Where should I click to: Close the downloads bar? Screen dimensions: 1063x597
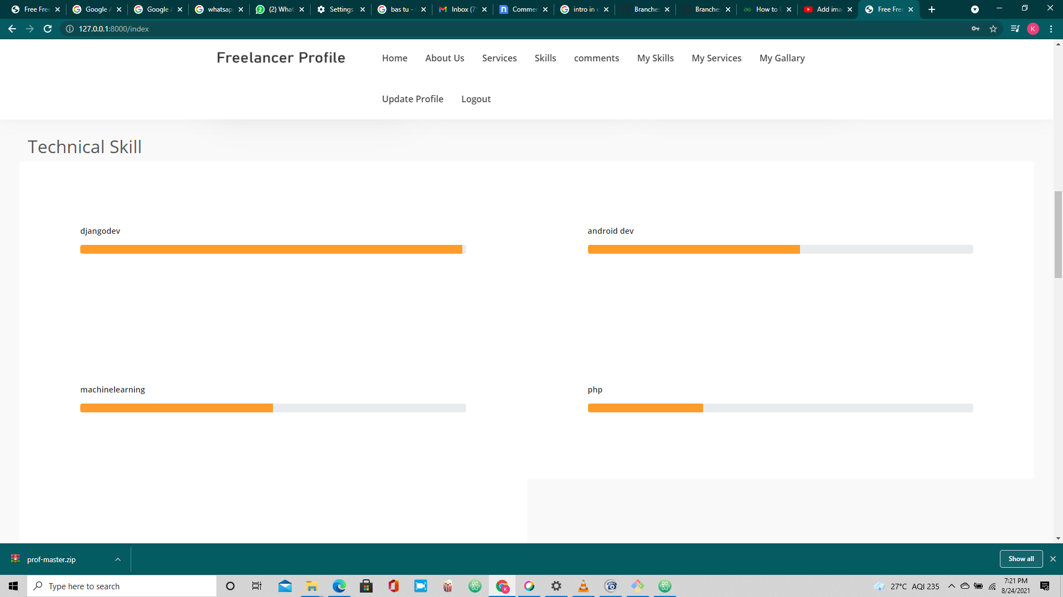[1053, 559]
